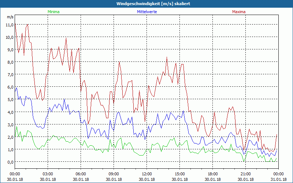
Task: Click the 8,0 y-axis value
Action: tap(11, 62)
